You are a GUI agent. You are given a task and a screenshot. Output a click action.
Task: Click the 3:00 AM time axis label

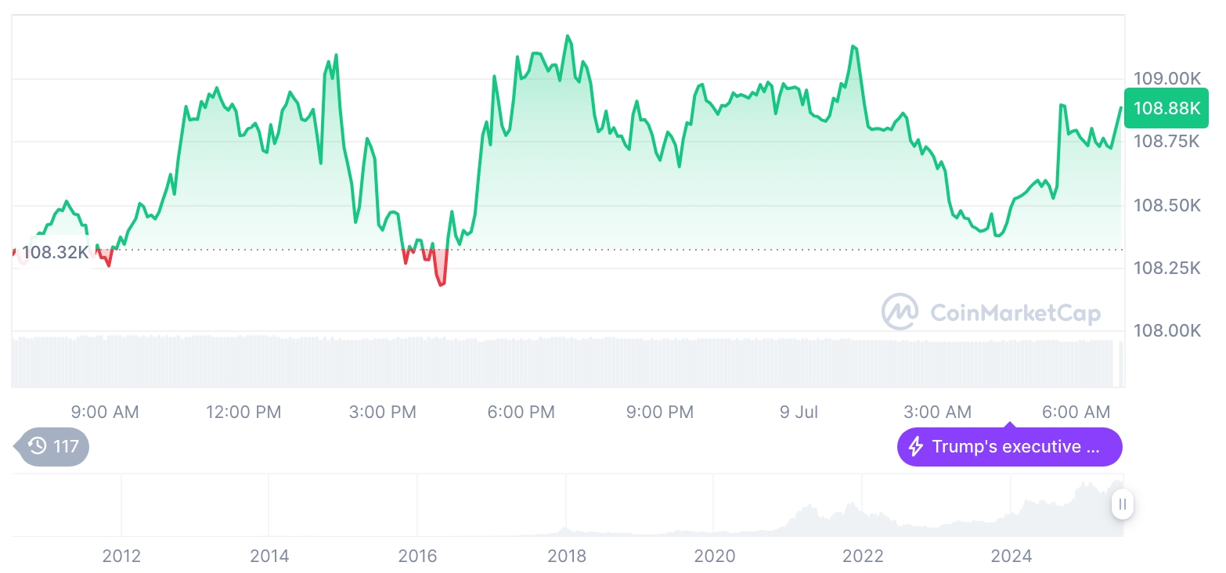(937, 413)
